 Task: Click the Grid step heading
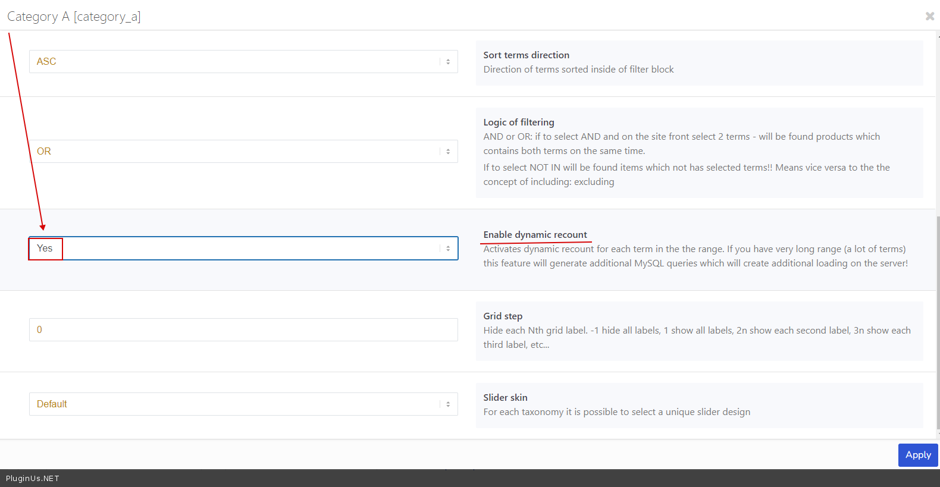point(503,316)
